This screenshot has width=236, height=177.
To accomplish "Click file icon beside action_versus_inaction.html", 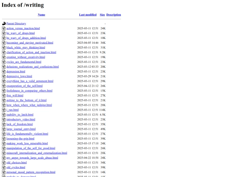I will click(4, 28).
